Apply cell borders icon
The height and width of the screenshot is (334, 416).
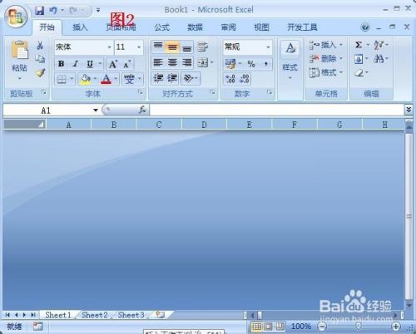click(x=62, y=80)
